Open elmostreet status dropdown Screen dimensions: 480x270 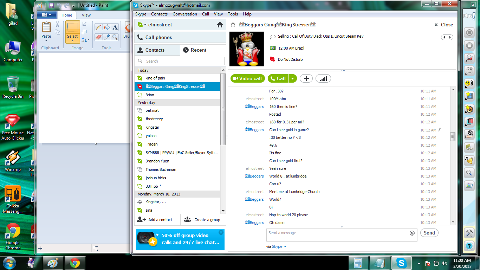tap(145, 25)
